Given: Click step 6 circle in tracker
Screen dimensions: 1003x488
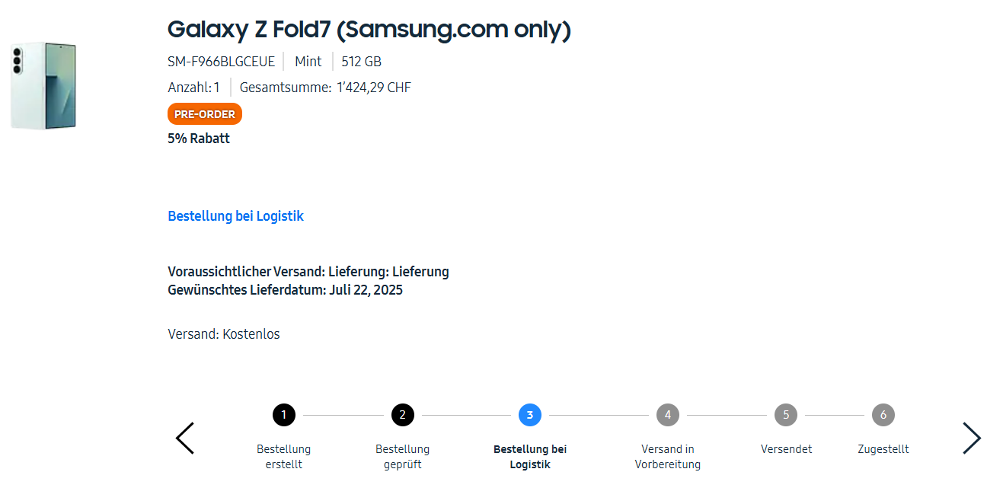Looking at the screenshot, I should (x=883, y=415).
